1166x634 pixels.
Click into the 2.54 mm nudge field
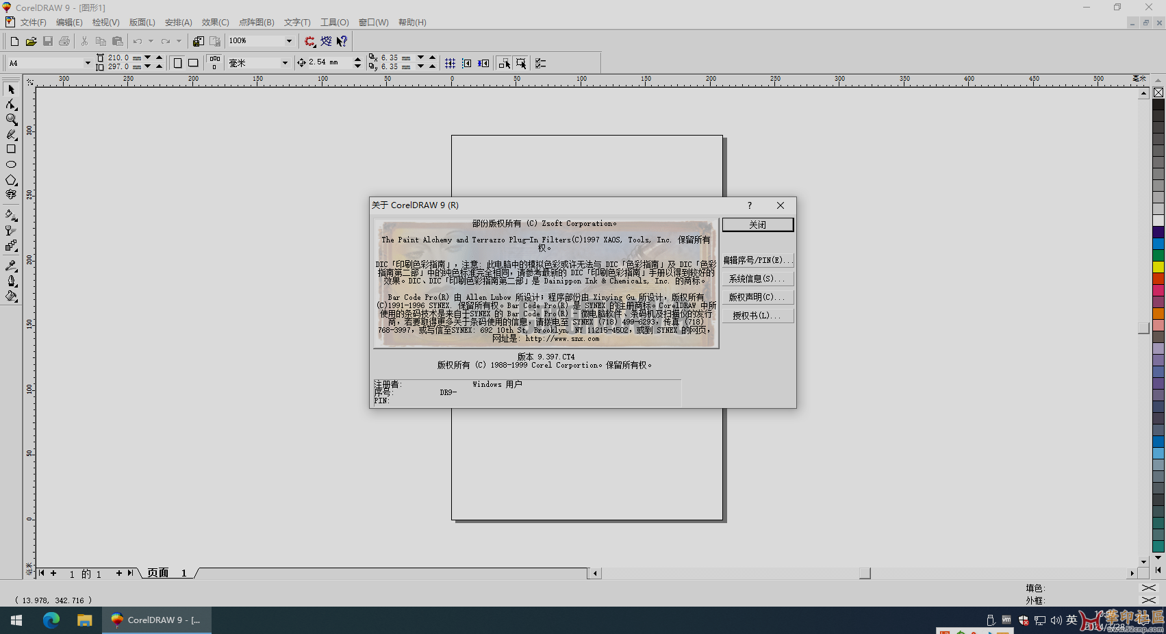(x=329, y=63)
